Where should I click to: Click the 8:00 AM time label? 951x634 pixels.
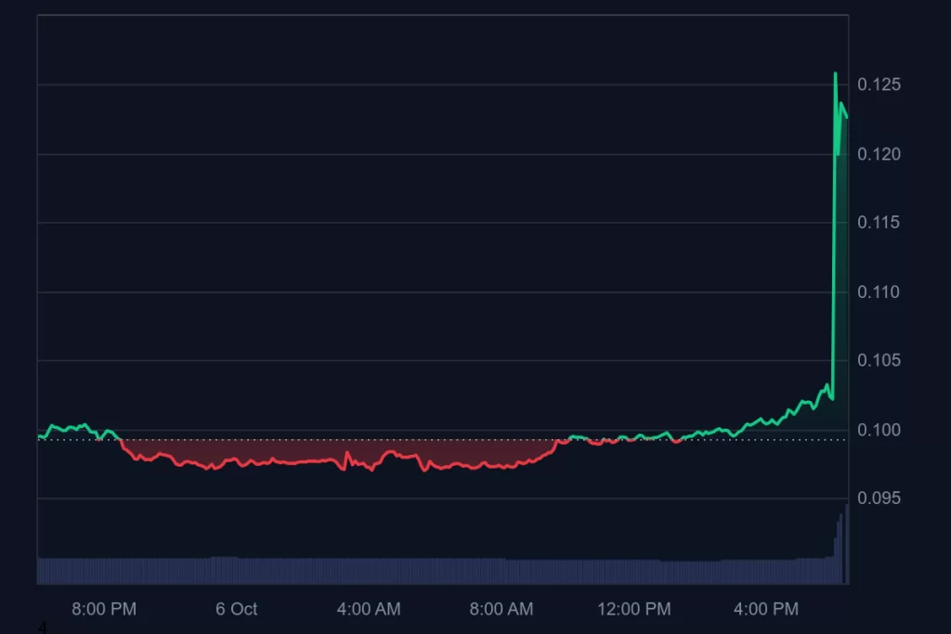click(x=502, y=609)
